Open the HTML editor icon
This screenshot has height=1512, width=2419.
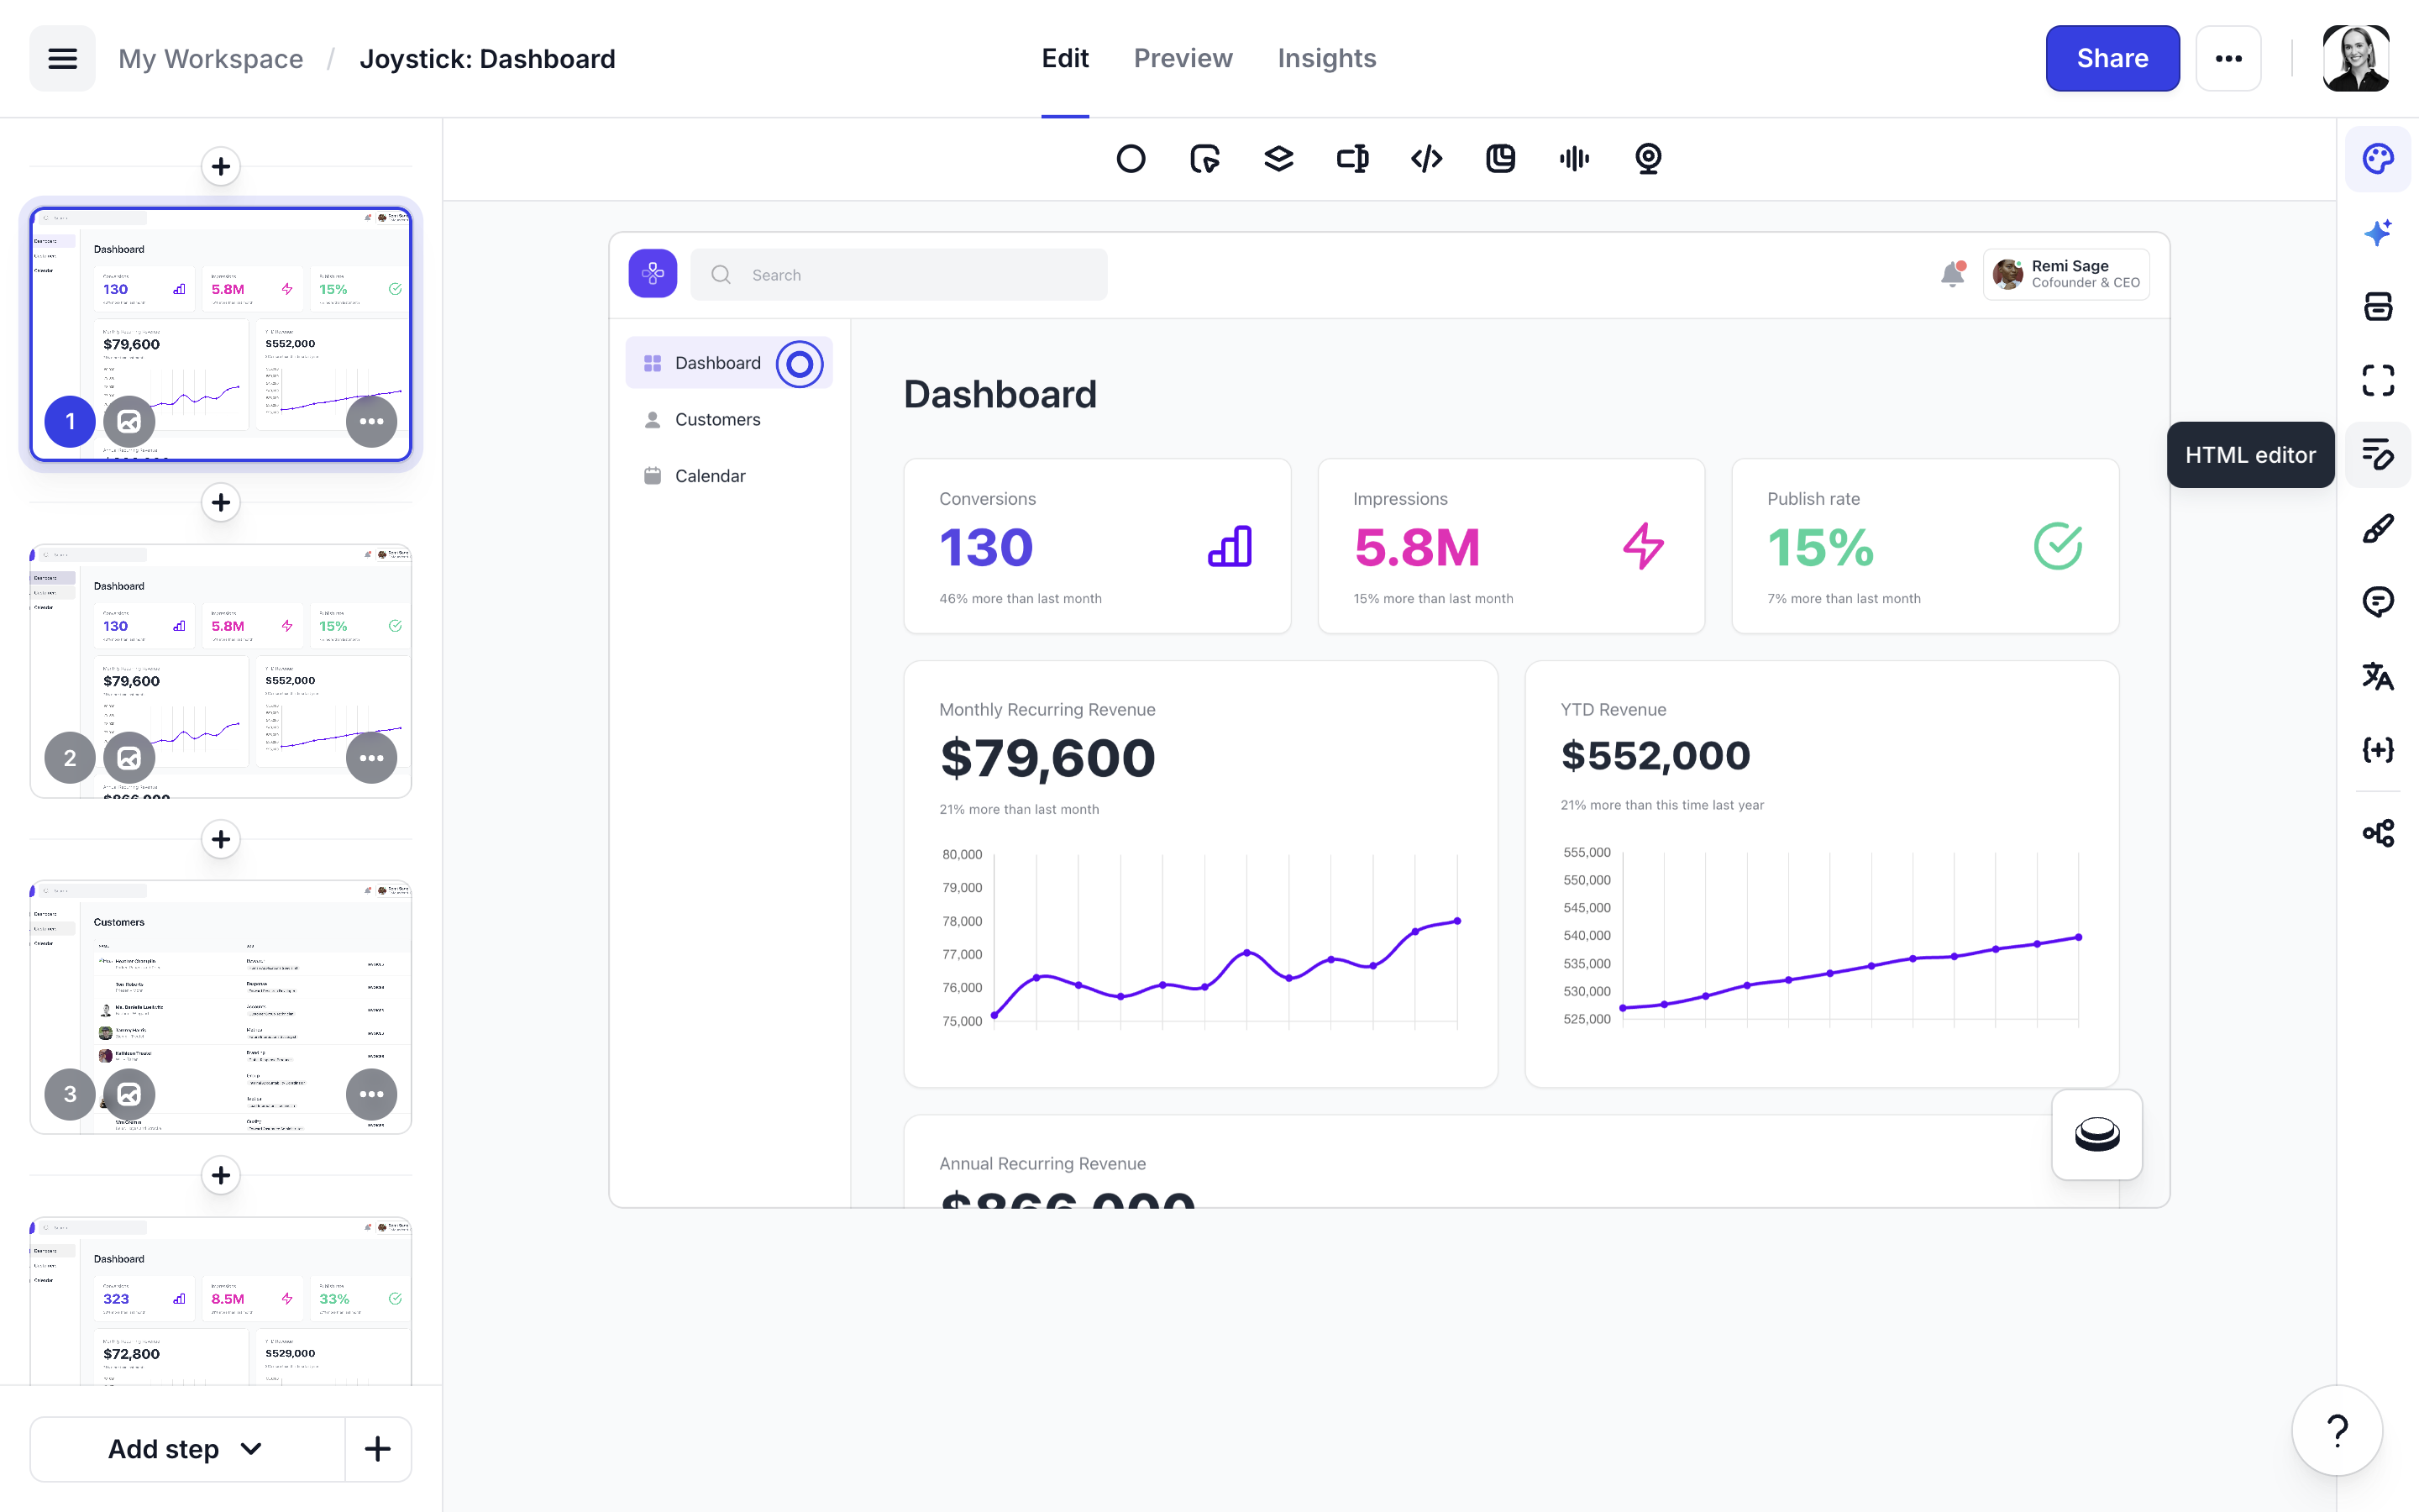[2378, 455]
